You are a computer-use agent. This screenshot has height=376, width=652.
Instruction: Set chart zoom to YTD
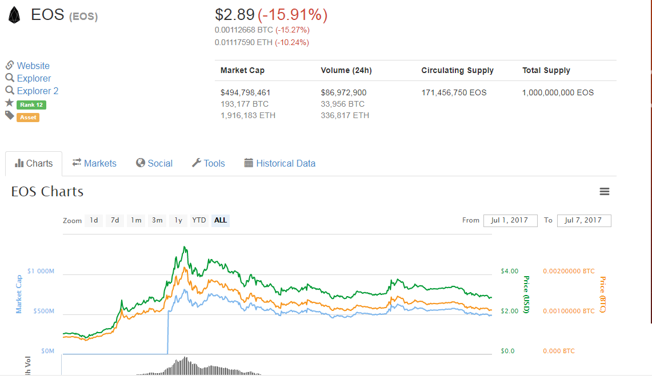pyautogui.click(x=199, y=220)
